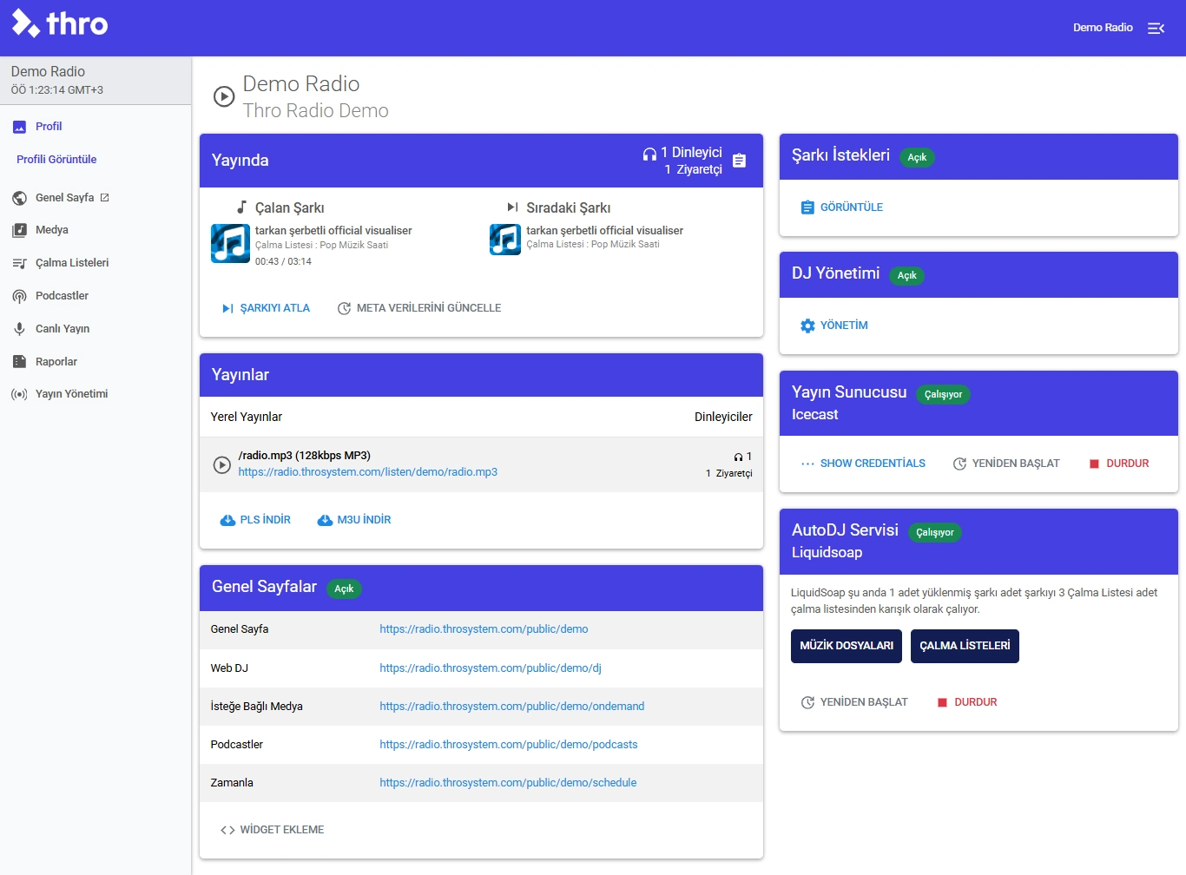
Task: Click the Açık badge on DJ Yönetimi
Action: point(906,275)
